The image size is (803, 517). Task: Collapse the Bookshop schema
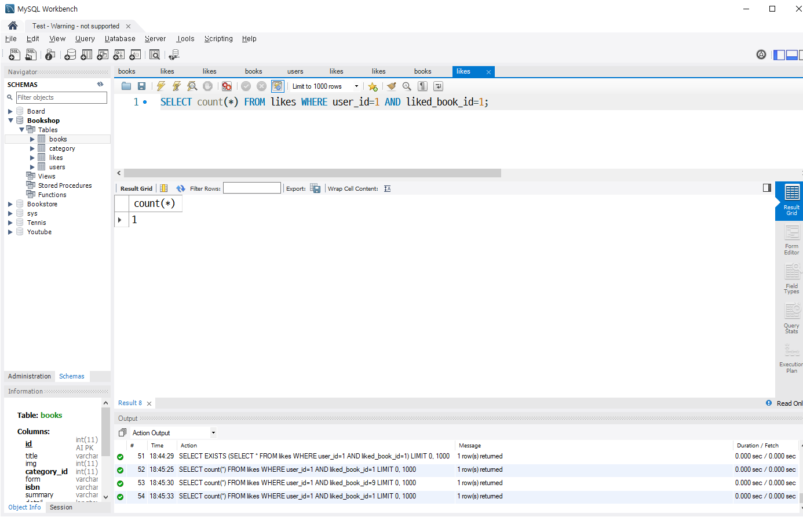tap(10, 121)
